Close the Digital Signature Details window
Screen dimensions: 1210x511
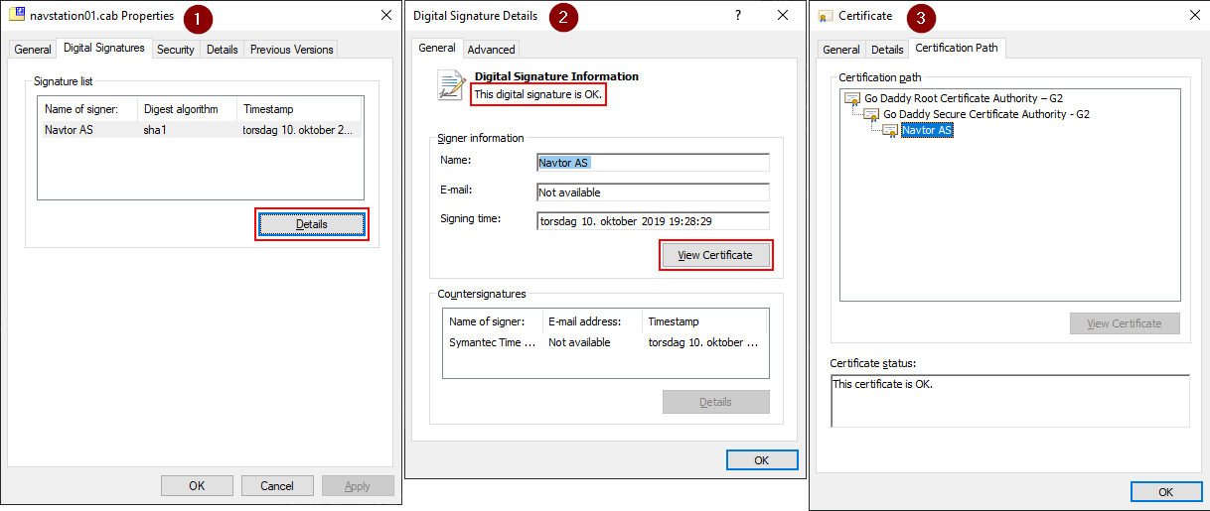(783, 15)
